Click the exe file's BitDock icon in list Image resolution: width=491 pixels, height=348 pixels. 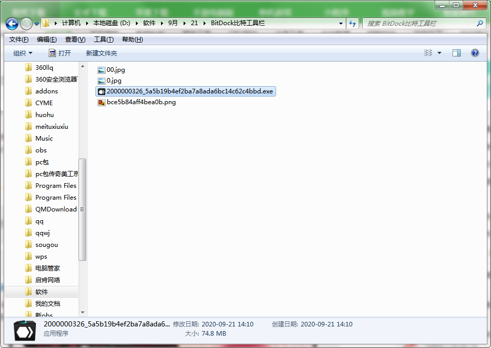tap(102, 91)
